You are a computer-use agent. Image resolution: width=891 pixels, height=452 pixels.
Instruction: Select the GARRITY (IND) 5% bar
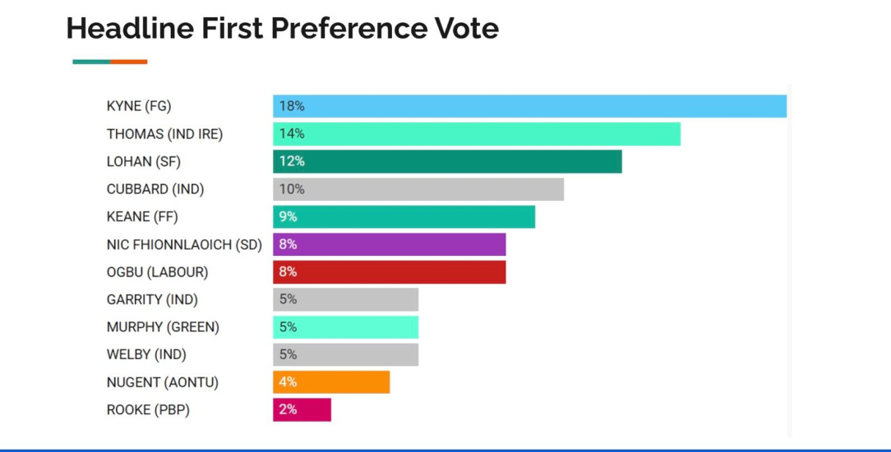[x=345, y=299]
